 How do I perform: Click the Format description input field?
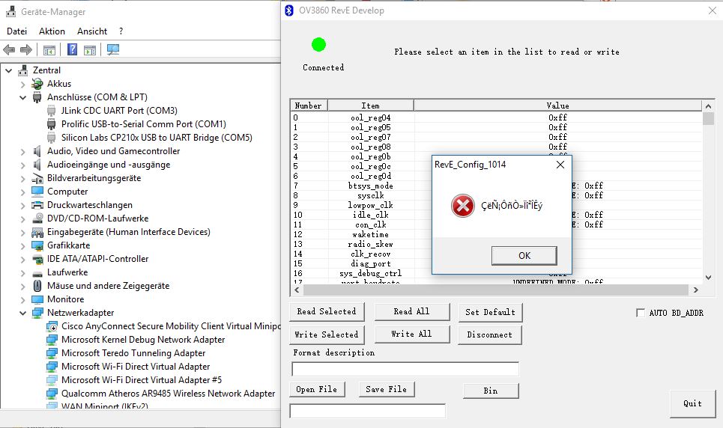405,369
